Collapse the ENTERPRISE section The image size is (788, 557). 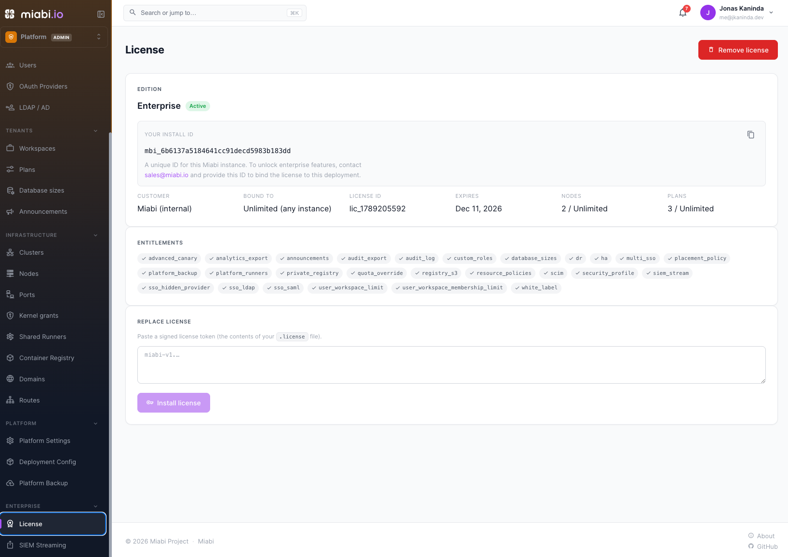tap(95, 506)
